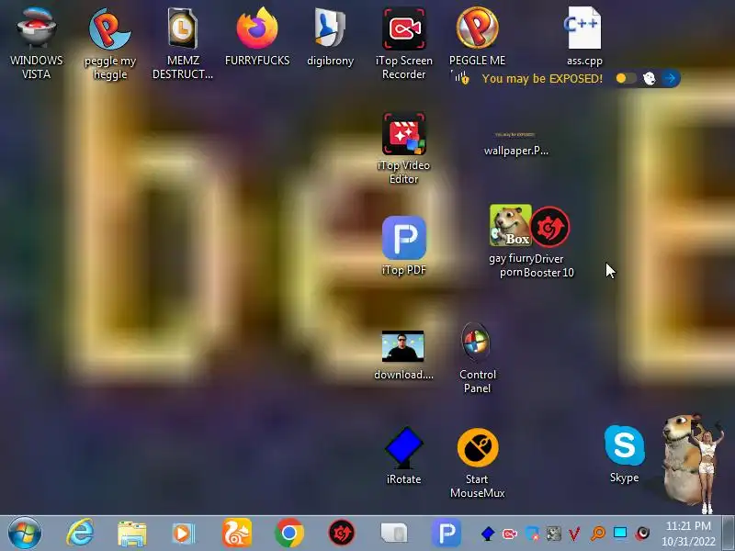The width and height of the screenshot is (735, 551).
Task: Click the orange magnifier tray icon
Action: [598, 534]
